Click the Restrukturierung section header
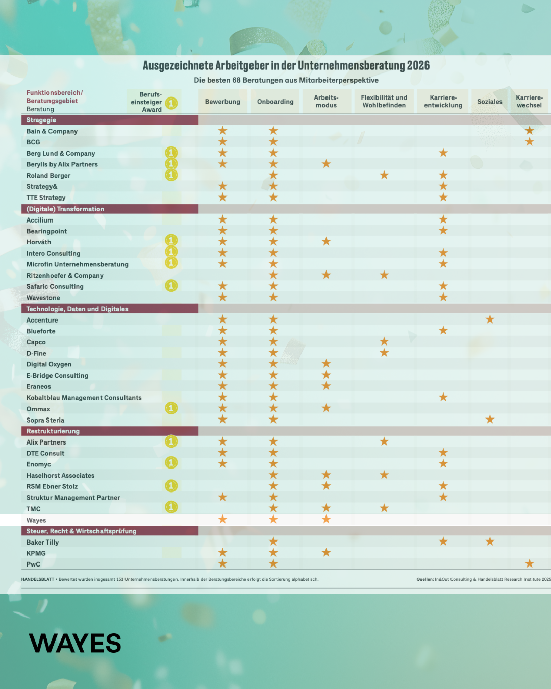Viewport: 551px width, 689px height. click(x=53, y=431)
